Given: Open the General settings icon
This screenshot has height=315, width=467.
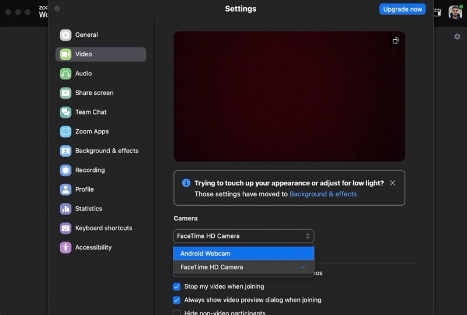Looking at the screenshot, I should click(65, 35).
